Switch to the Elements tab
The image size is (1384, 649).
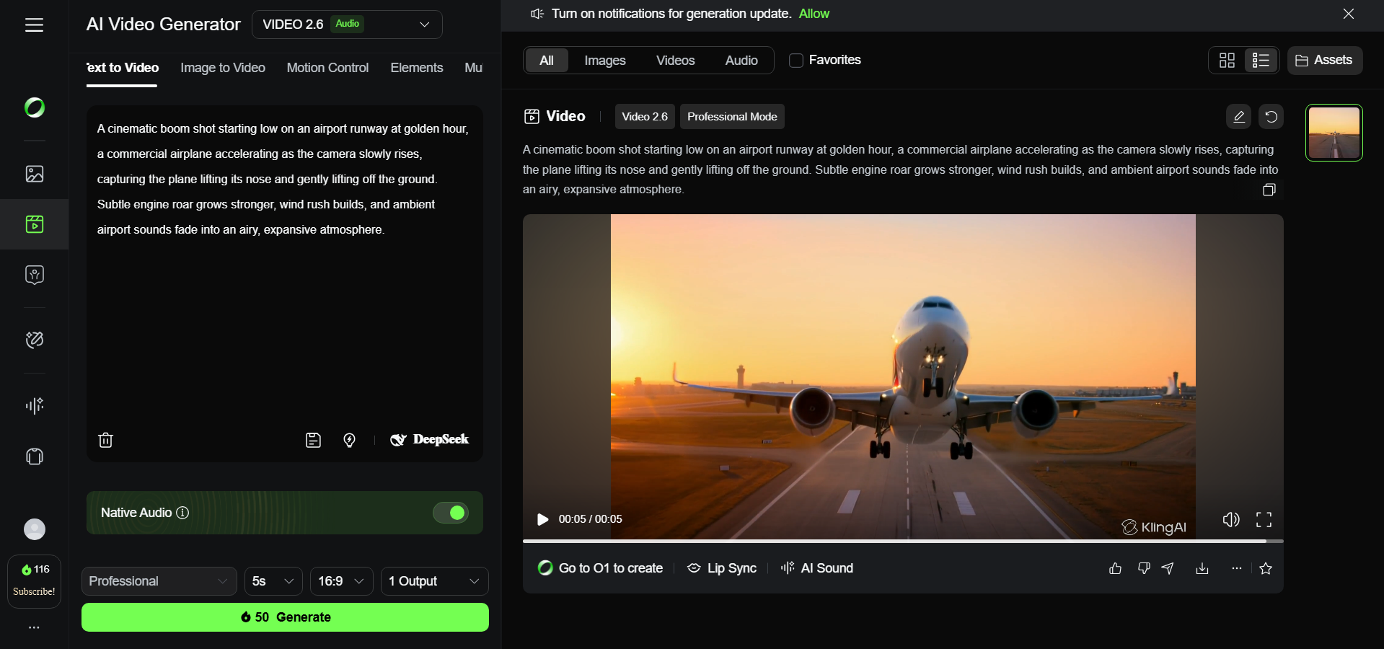[417, 68]
